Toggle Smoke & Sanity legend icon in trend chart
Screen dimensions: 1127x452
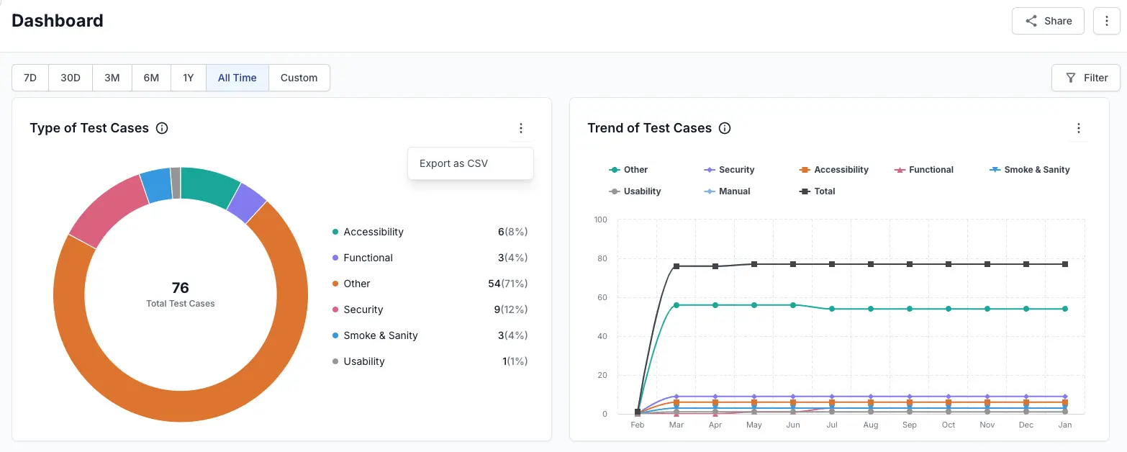click(x=995, y=170)
